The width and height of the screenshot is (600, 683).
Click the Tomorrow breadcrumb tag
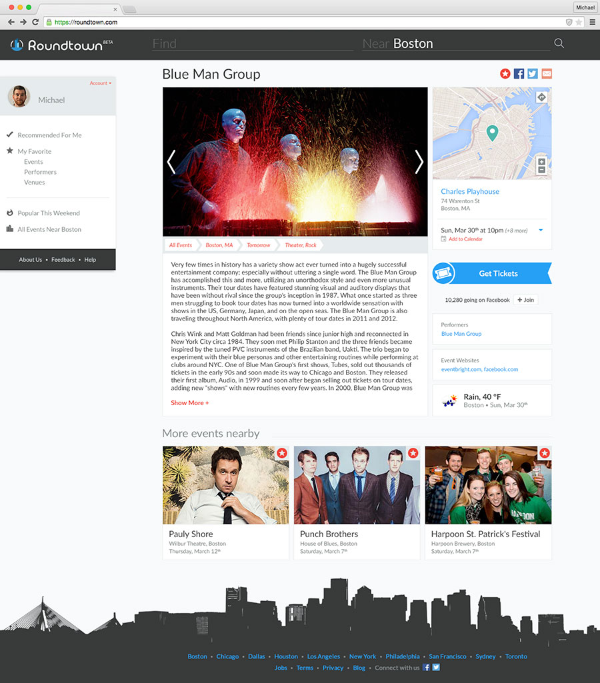(259, 245)
